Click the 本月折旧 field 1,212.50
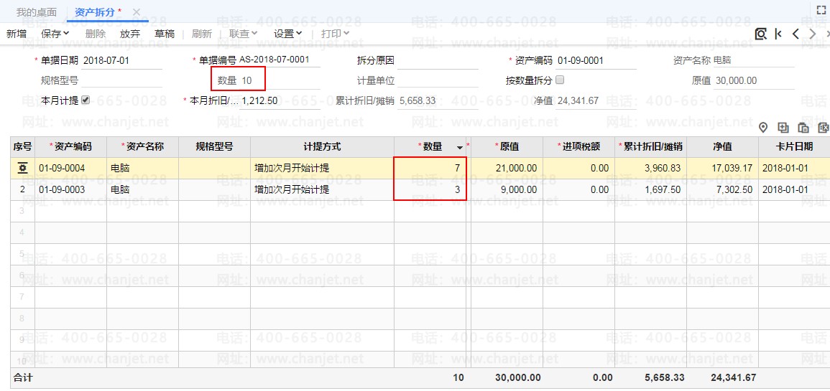The width and height of the screenshot is (830, 391). pyautogui.click(x=279, y=101)
